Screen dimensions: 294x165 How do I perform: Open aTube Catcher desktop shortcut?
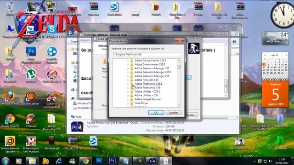(31, 98)
